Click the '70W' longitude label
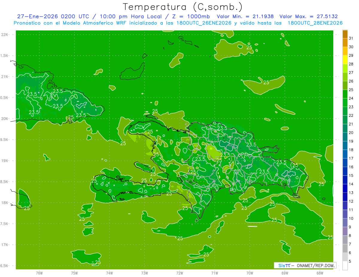 coord(250,273)
